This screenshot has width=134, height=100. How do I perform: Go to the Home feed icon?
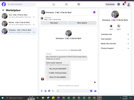click(x=54, y=4)
